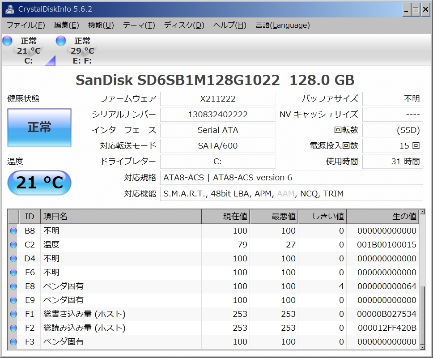
Task: Click the interface field Serial ATA
Action: [217, 130]
